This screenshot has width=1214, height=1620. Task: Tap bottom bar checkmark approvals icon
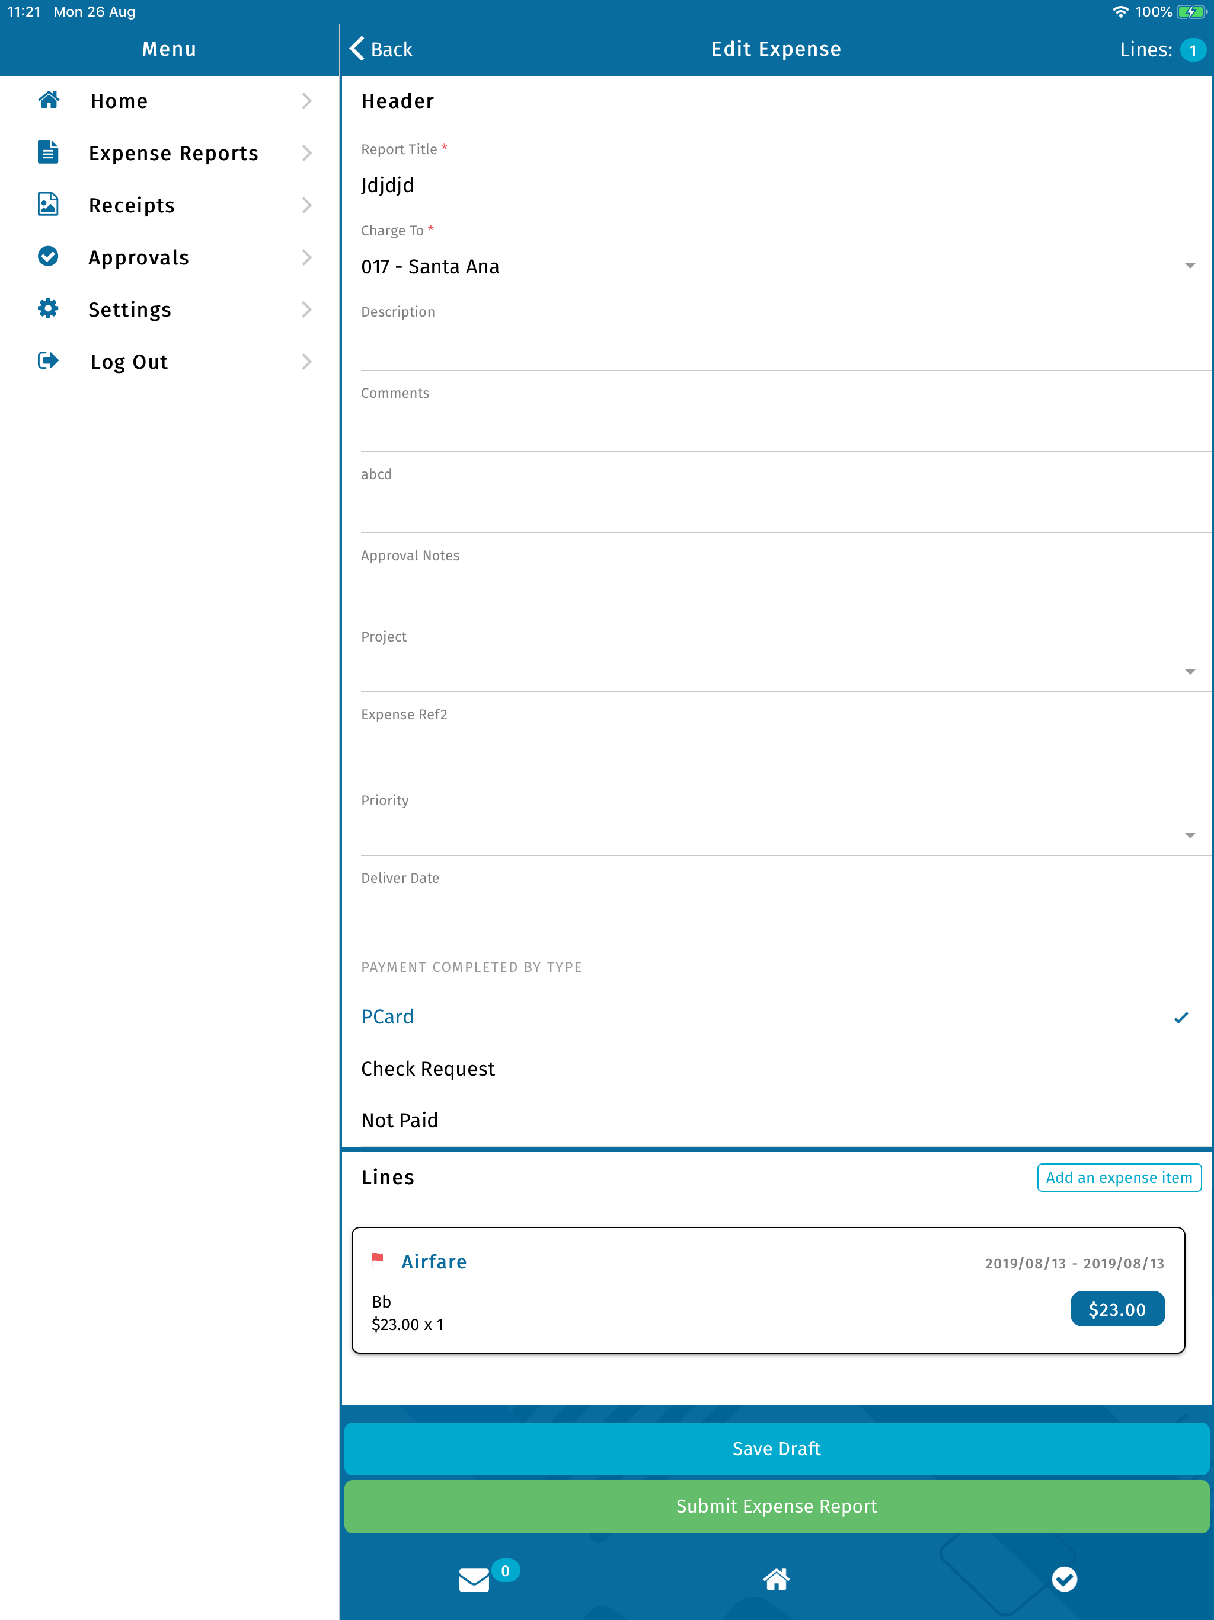1064,1579
